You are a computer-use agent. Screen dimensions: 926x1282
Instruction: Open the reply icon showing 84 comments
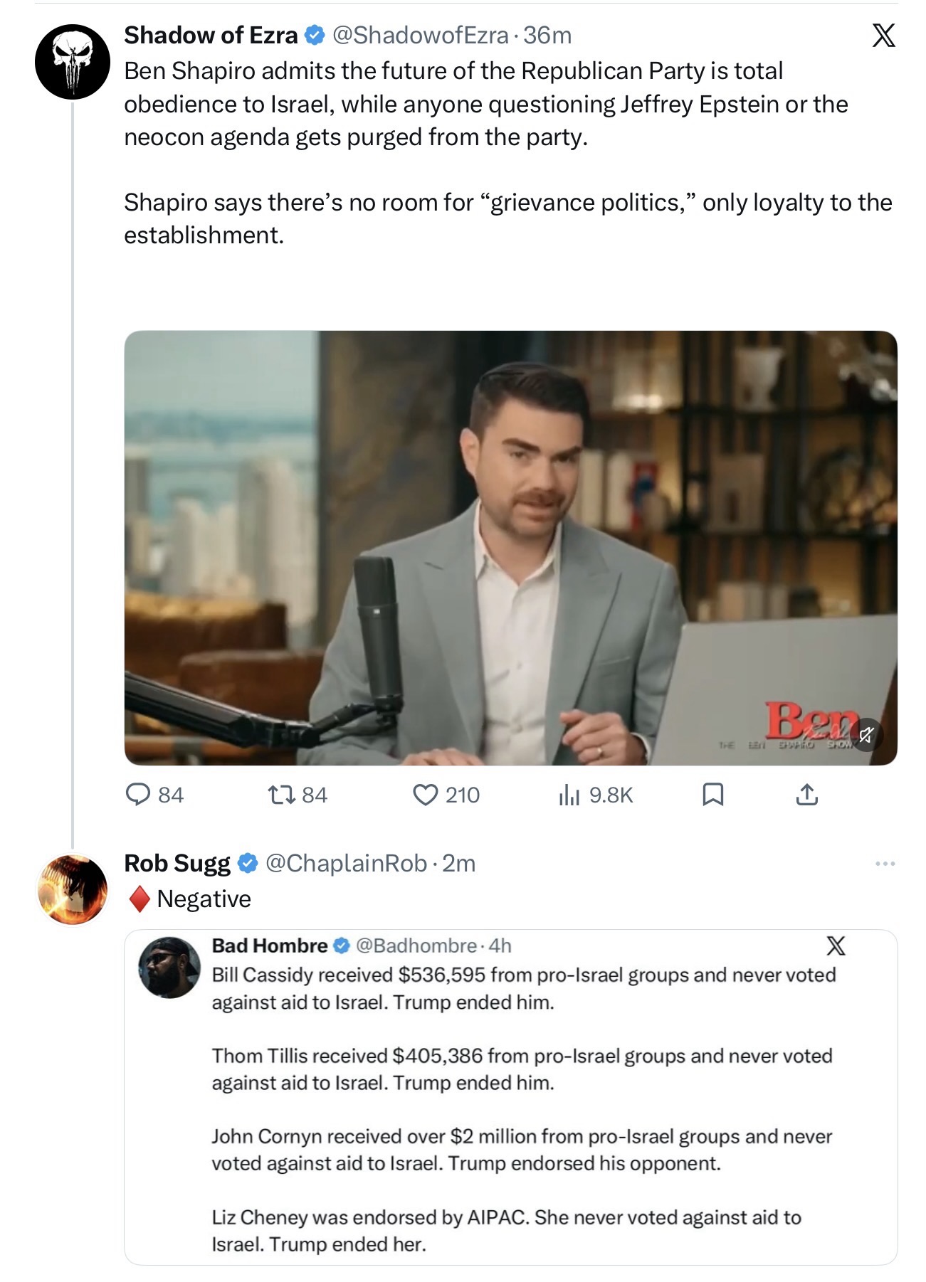tap(137, 794)
